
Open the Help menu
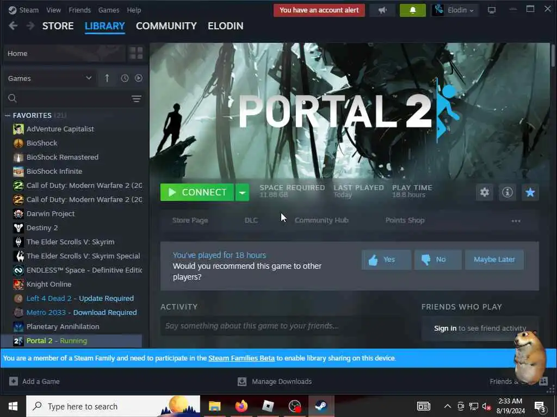(134, 10)
